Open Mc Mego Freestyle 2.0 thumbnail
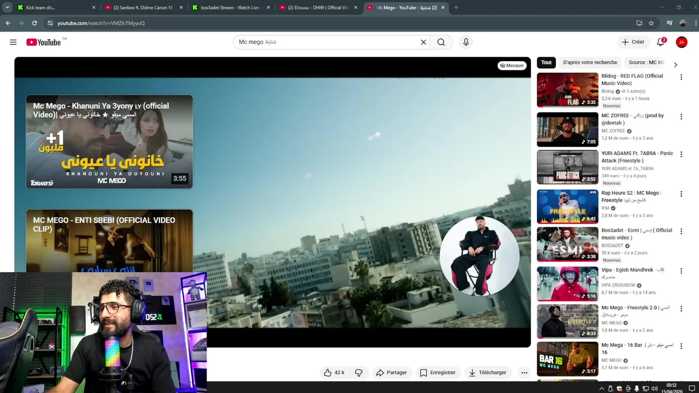699x393 pixels. click(567, 321)
